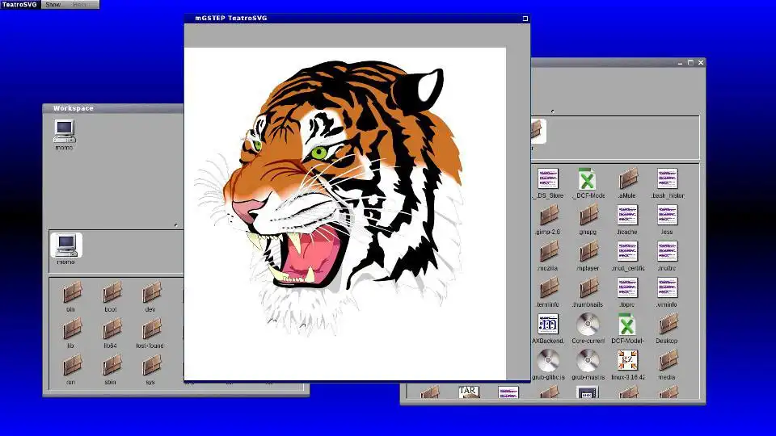Viewport: 776px width, 436px height.
Task: Click the AXBackend file icon
Action: pyautogui.click(x=548, y=325)
